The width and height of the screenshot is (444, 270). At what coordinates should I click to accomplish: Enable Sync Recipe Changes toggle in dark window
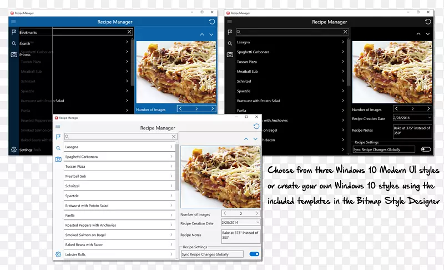point(426,149)
